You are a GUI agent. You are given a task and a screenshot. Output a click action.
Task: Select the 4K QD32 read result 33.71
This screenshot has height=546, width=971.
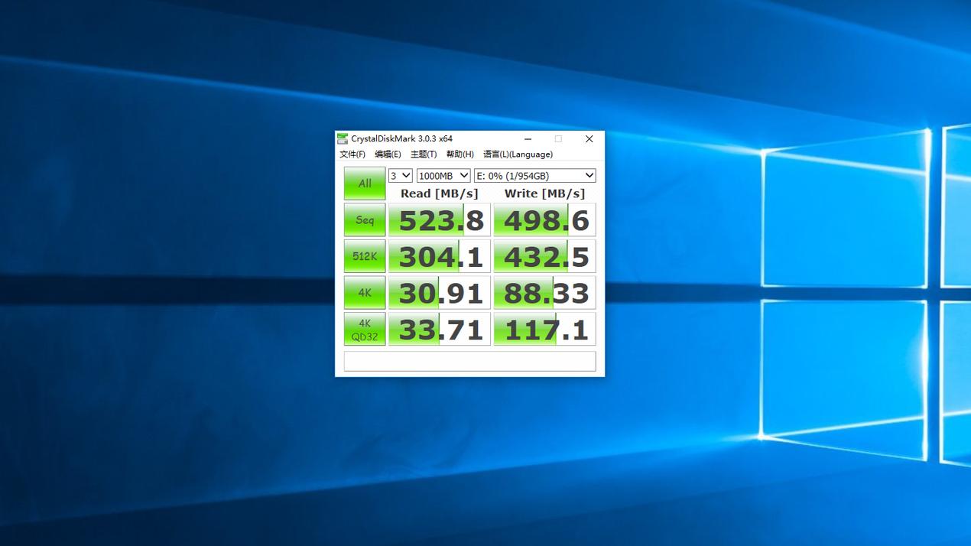click(x=440, y=330)
